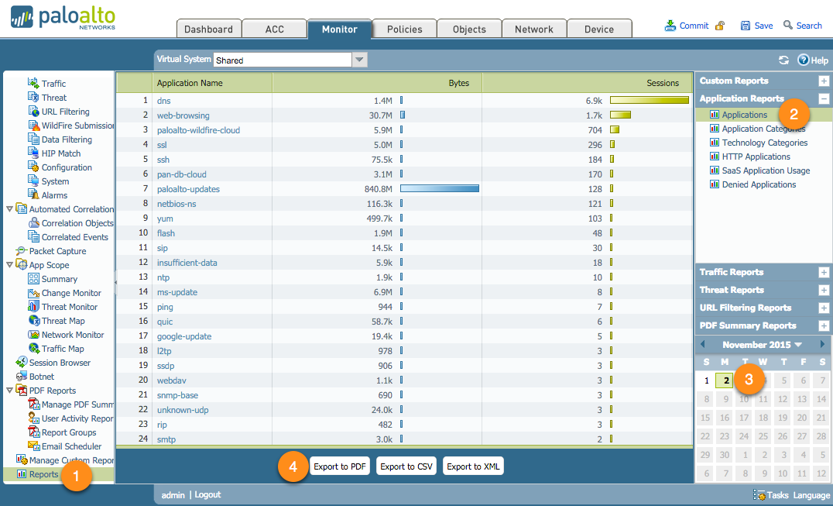Open the Virtual System dropdown
This screenshot has width=833, height=506.
coord(358,60)
